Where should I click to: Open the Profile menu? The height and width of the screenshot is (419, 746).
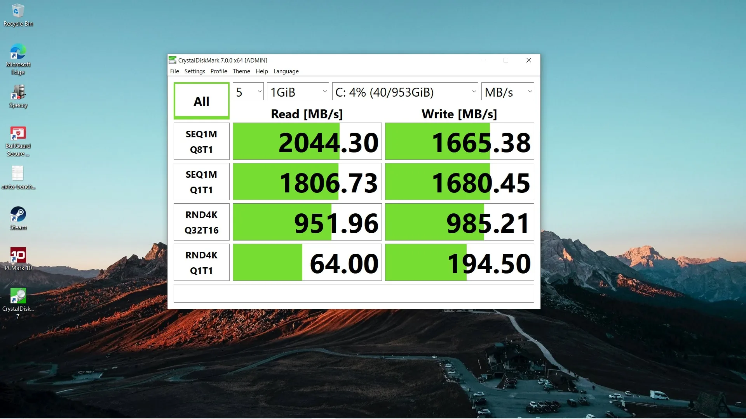point(219,71)
